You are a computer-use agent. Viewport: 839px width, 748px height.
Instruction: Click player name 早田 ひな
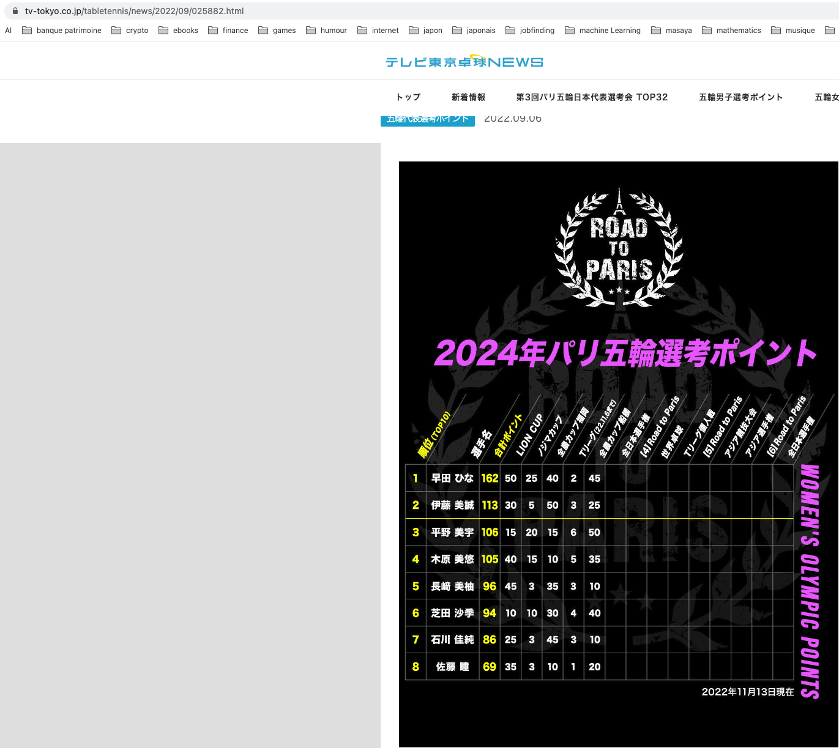tap(452, 478)
